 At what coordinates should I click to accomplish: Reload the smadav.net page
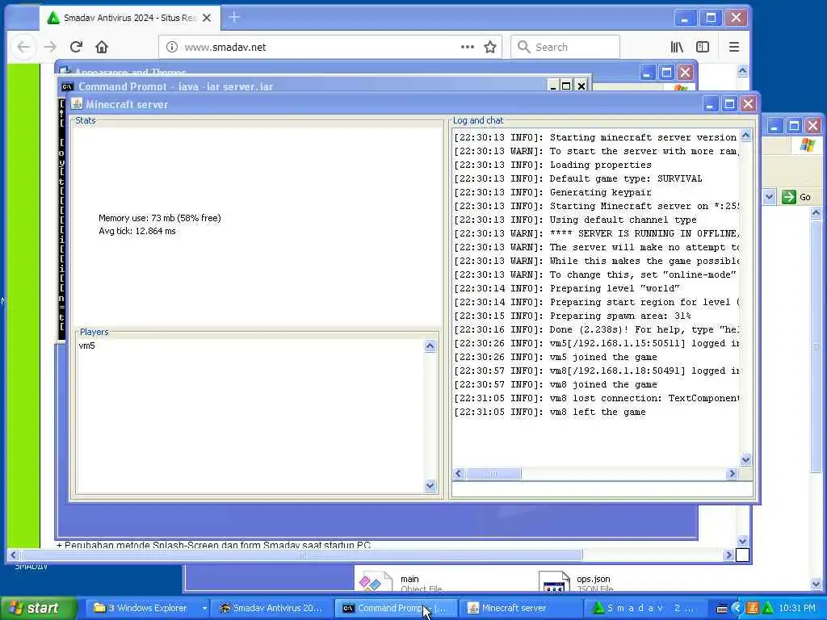coord(76,47)
